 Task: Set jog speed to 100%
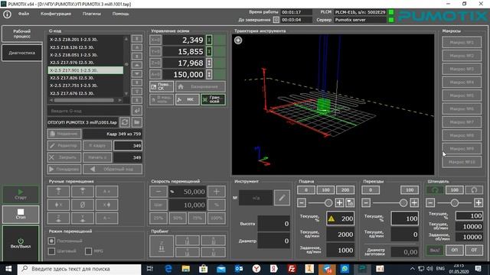(216, 218)
